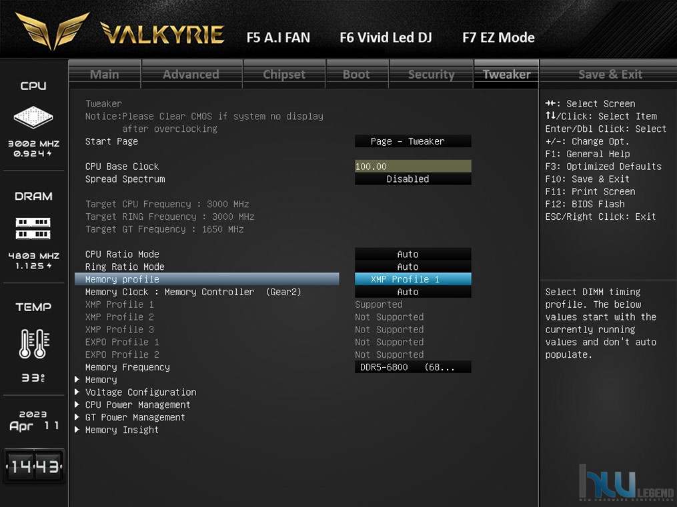Click the EXPO Profile 2 row label
677x507 pixels.
122,354
